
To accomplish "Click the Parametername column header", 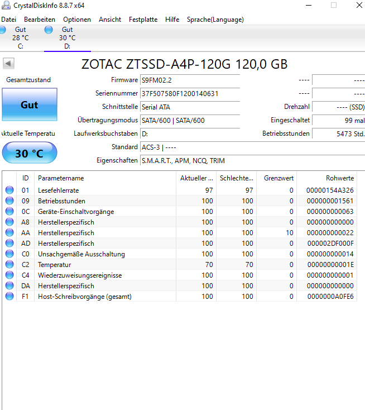I will (x=105, y=178).
